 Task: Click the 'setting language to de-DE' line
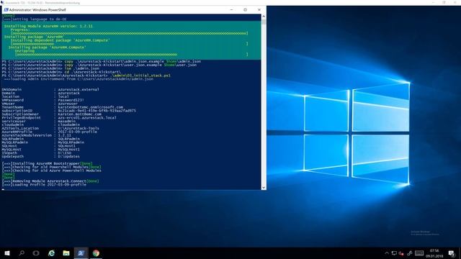coord(34,19)
